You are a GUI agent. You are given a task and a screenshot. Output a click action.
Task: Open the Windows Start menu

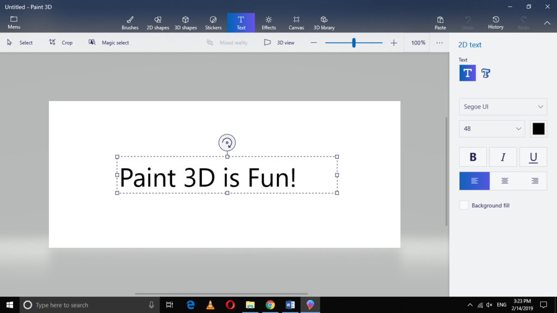pos(10,305)
